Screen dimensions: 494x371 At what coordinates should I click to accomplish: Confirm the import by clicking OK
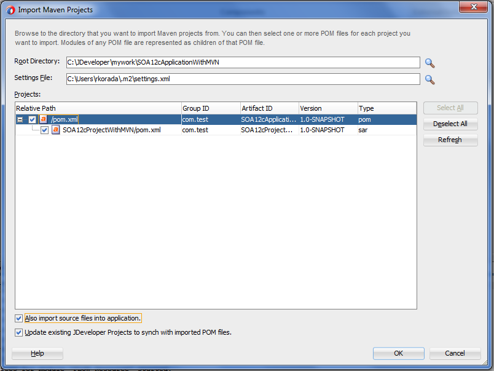click(398, 353)
